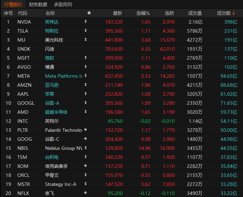This screenshot has width=243, height=197.
Task: Click the sun marker icon in PLTR row
Action: point(85,130)
